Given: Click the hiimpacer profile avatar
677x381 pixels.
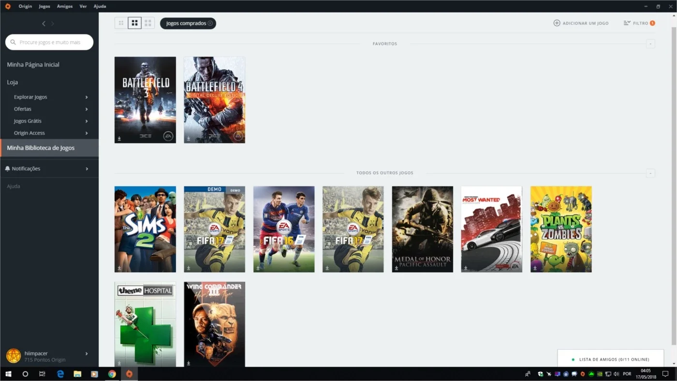Looking at the screenshot, I should tap(14, 356).
